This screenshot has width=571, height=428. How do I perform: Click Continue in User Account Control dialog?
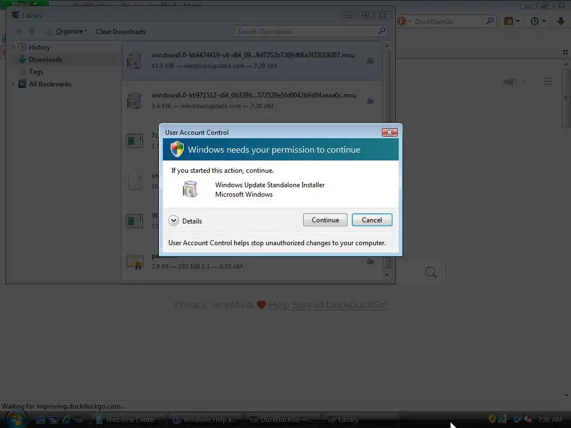(x=325, y=220)
